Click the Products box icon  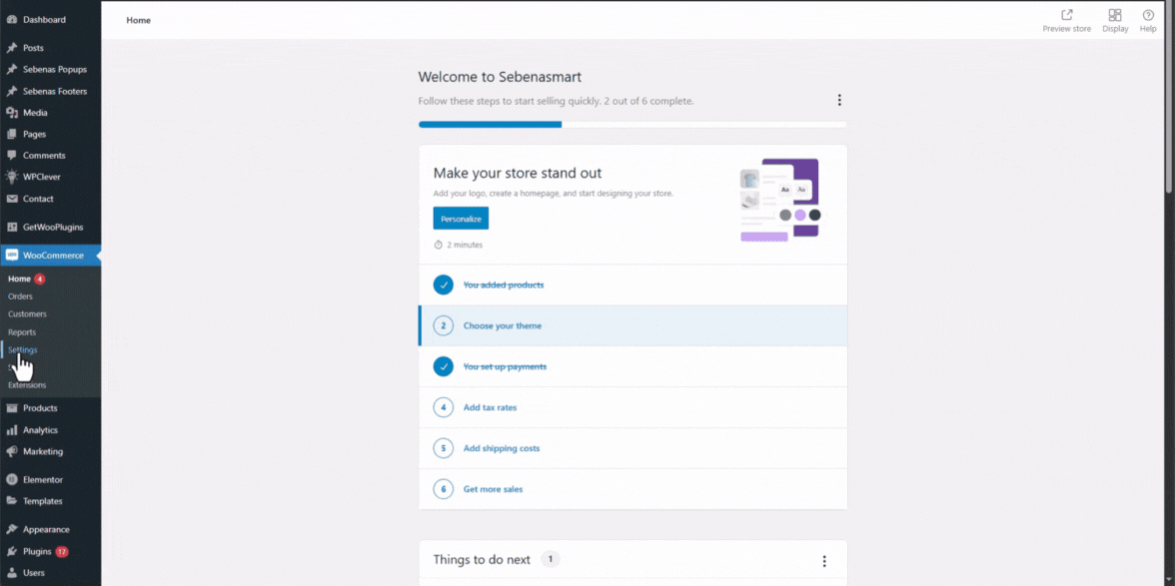tap(12, 408)
